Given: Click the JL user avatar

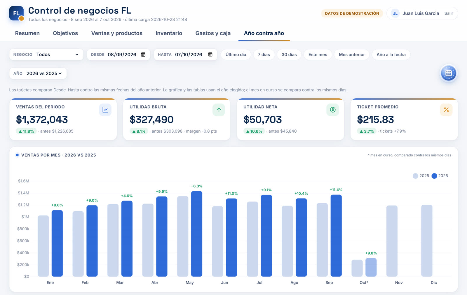Looking at the screenshot, I should point(395,13).
